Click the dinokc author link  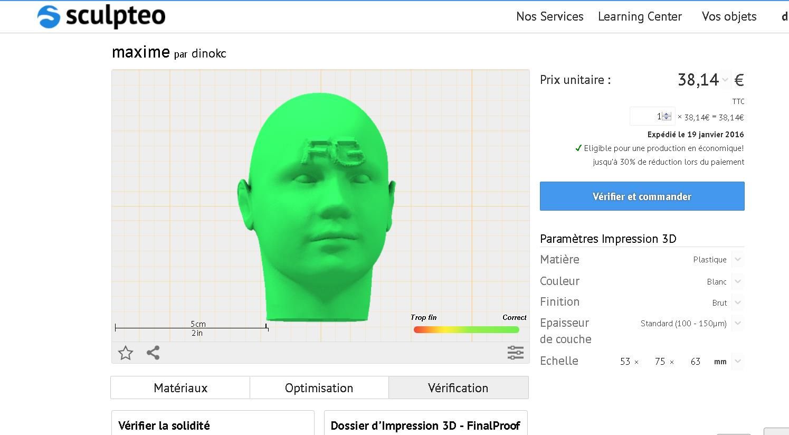(209, 53)
